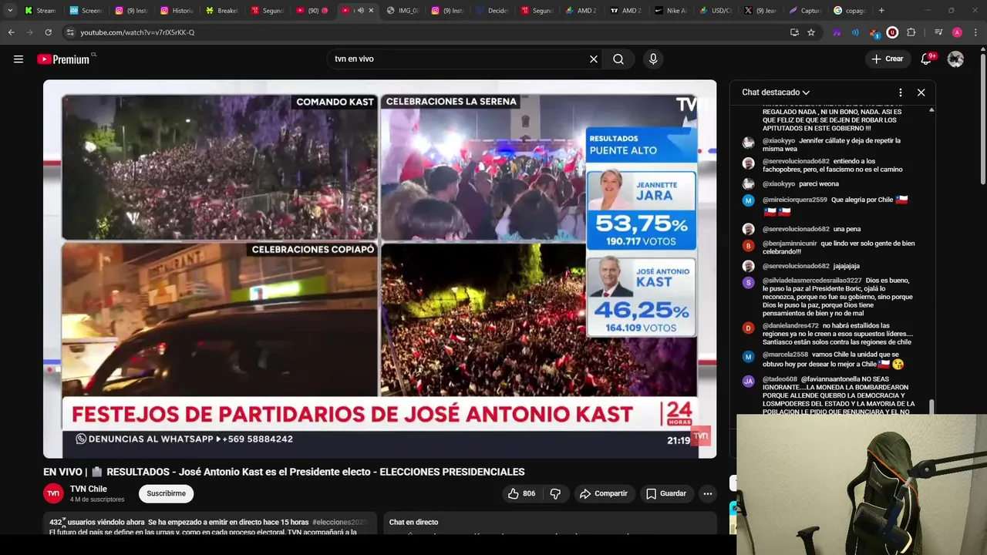Open a new browser tab
This screenshot has height=555, width=987.
881,11
